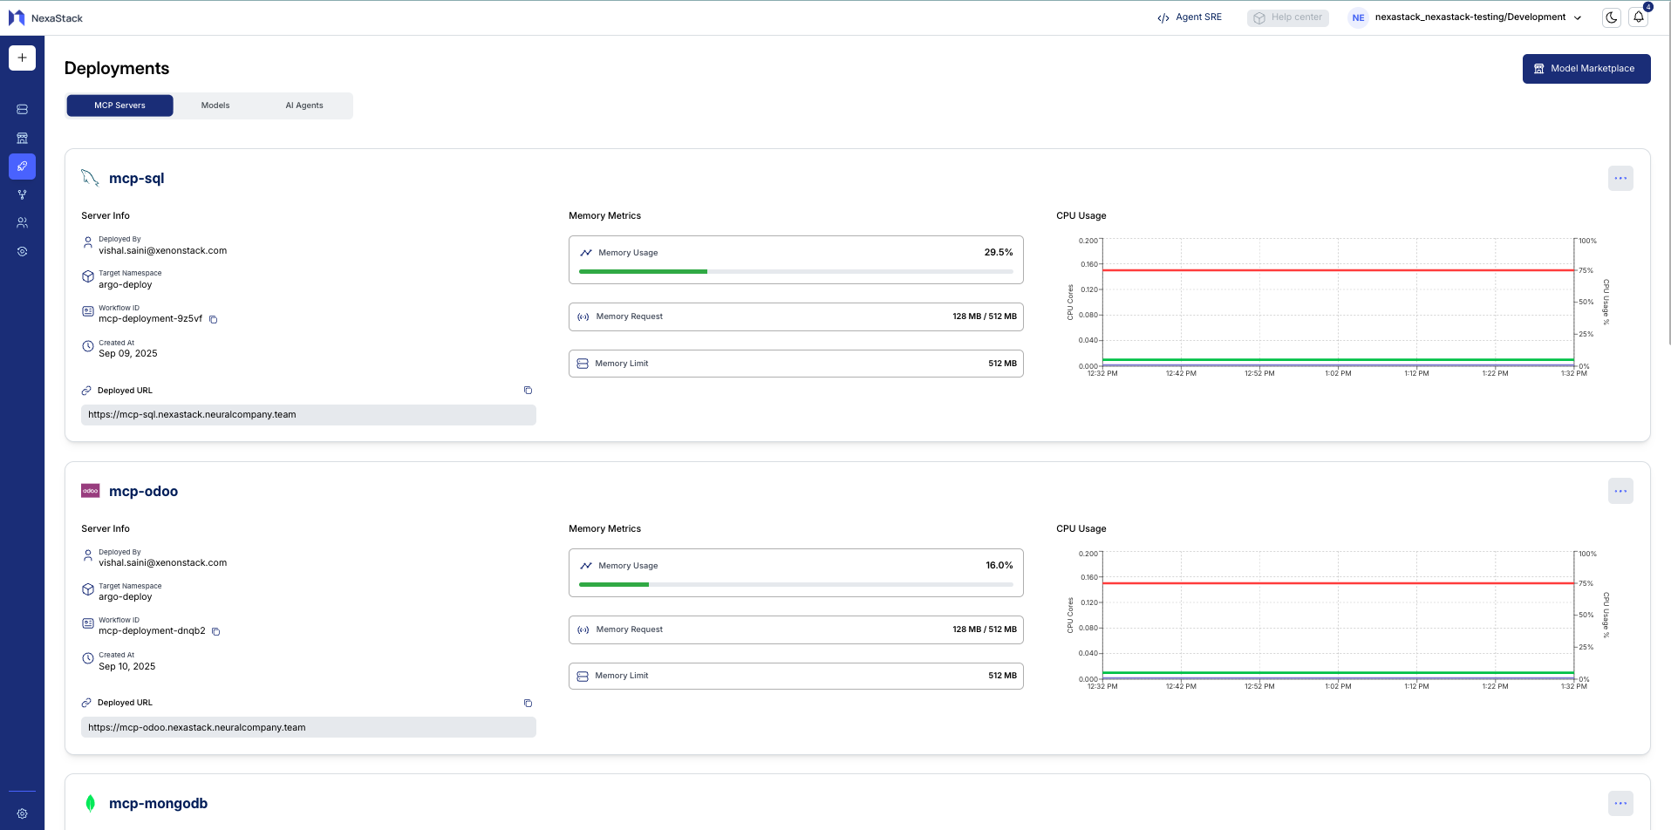Open the marketplace store sidebar icon
Screen dimensions: 1671x830
pyautogui.click(x=22, y=138)
